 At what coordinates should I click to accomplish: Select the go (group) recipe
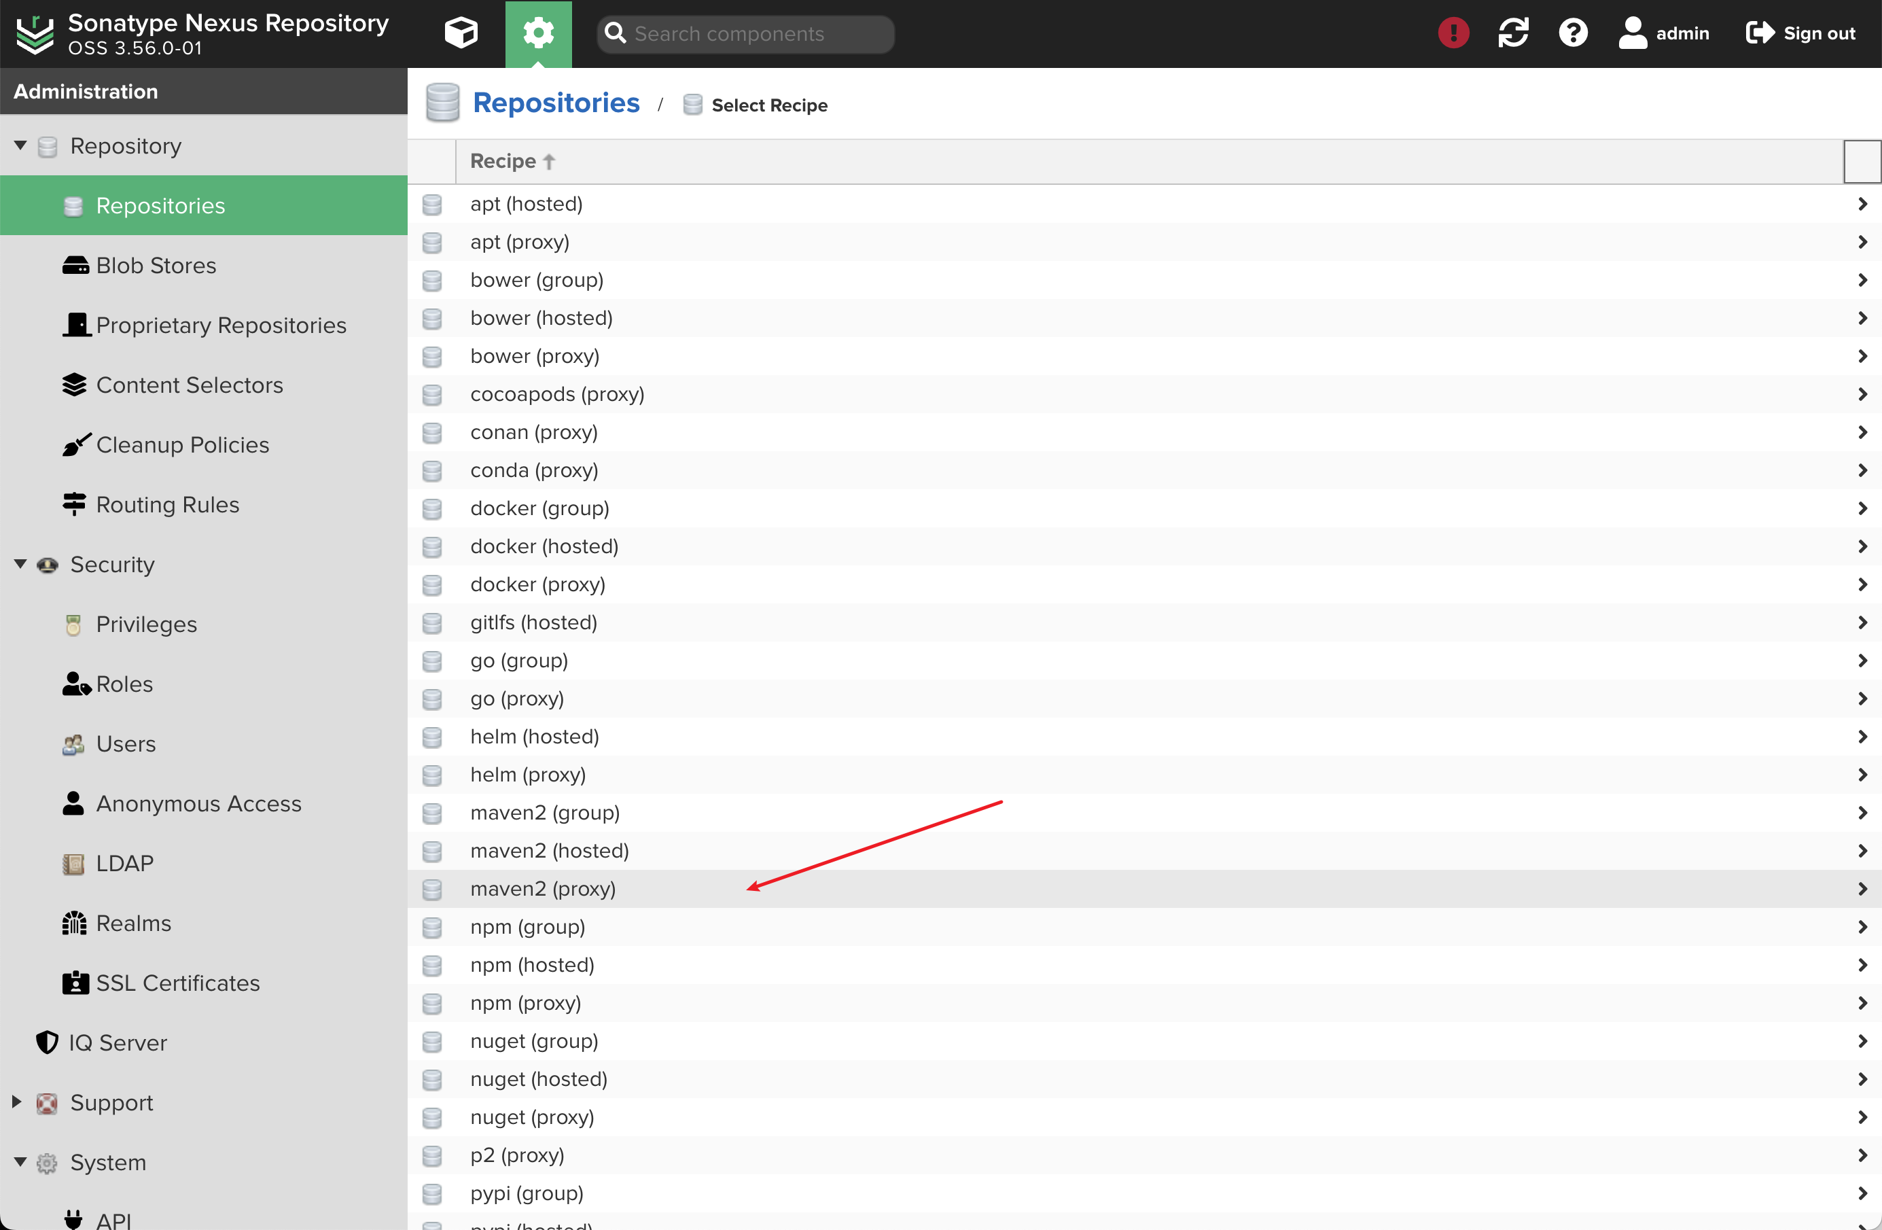pos(1144,661)
